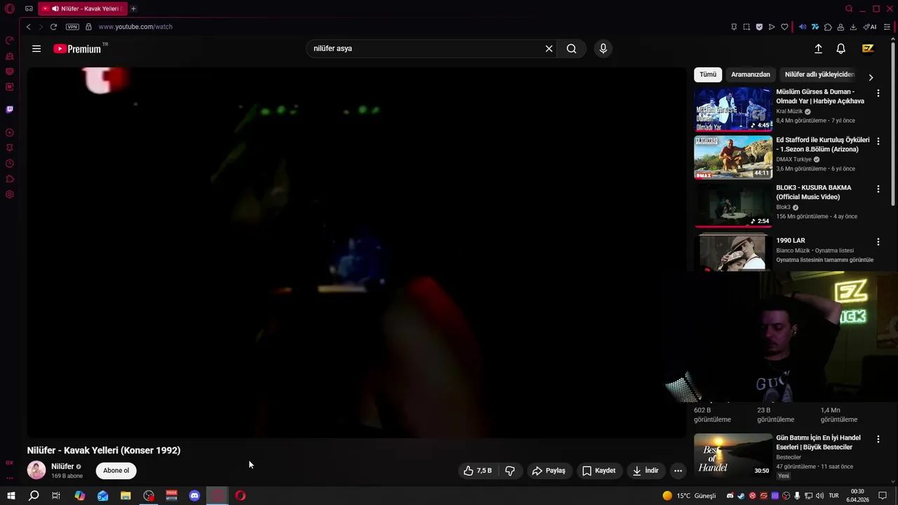Image resolution: width=898 pixels, height=505 pixels.
Task: Subscribe with Abone ol button
Action: coord(116,471)
